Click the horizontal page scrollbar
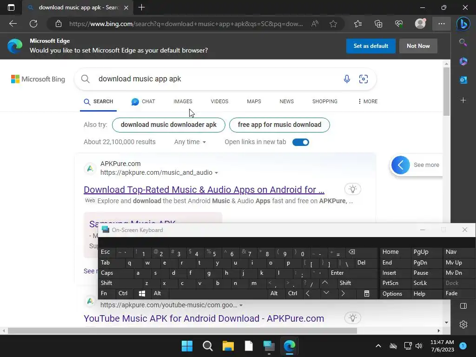This screenshot has width=476, height=357. click(x=182, y=331)
